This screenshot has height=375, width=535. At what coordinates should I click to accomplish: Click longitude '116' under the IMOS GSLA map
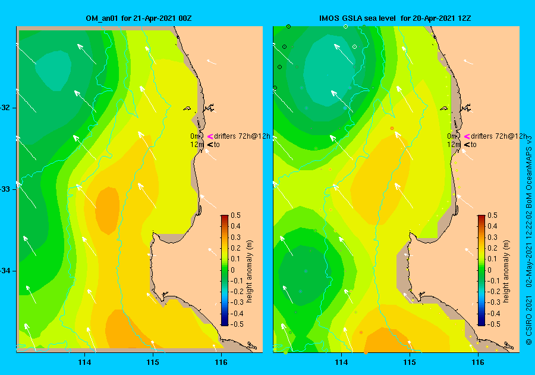478,362
